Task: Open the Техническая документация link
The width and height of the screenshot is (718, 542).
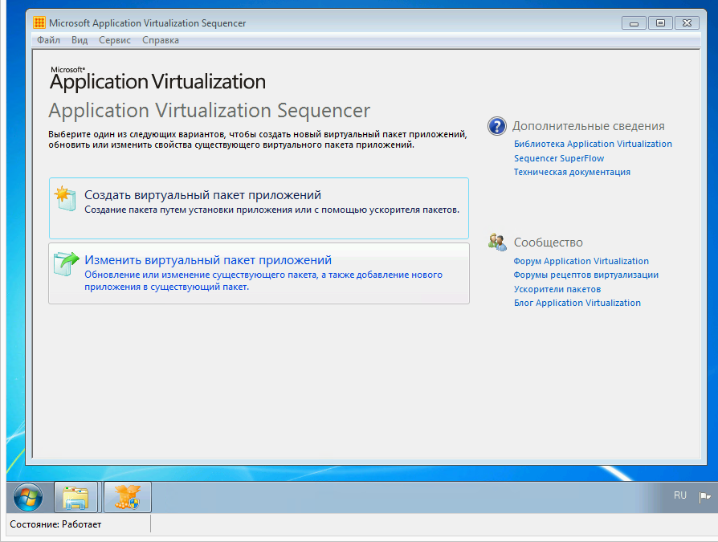Action: [572, 172]
